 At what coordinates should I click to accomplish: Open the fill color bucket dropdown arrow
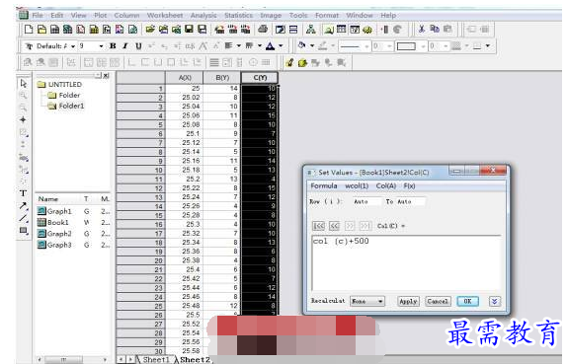pos(312,45)
